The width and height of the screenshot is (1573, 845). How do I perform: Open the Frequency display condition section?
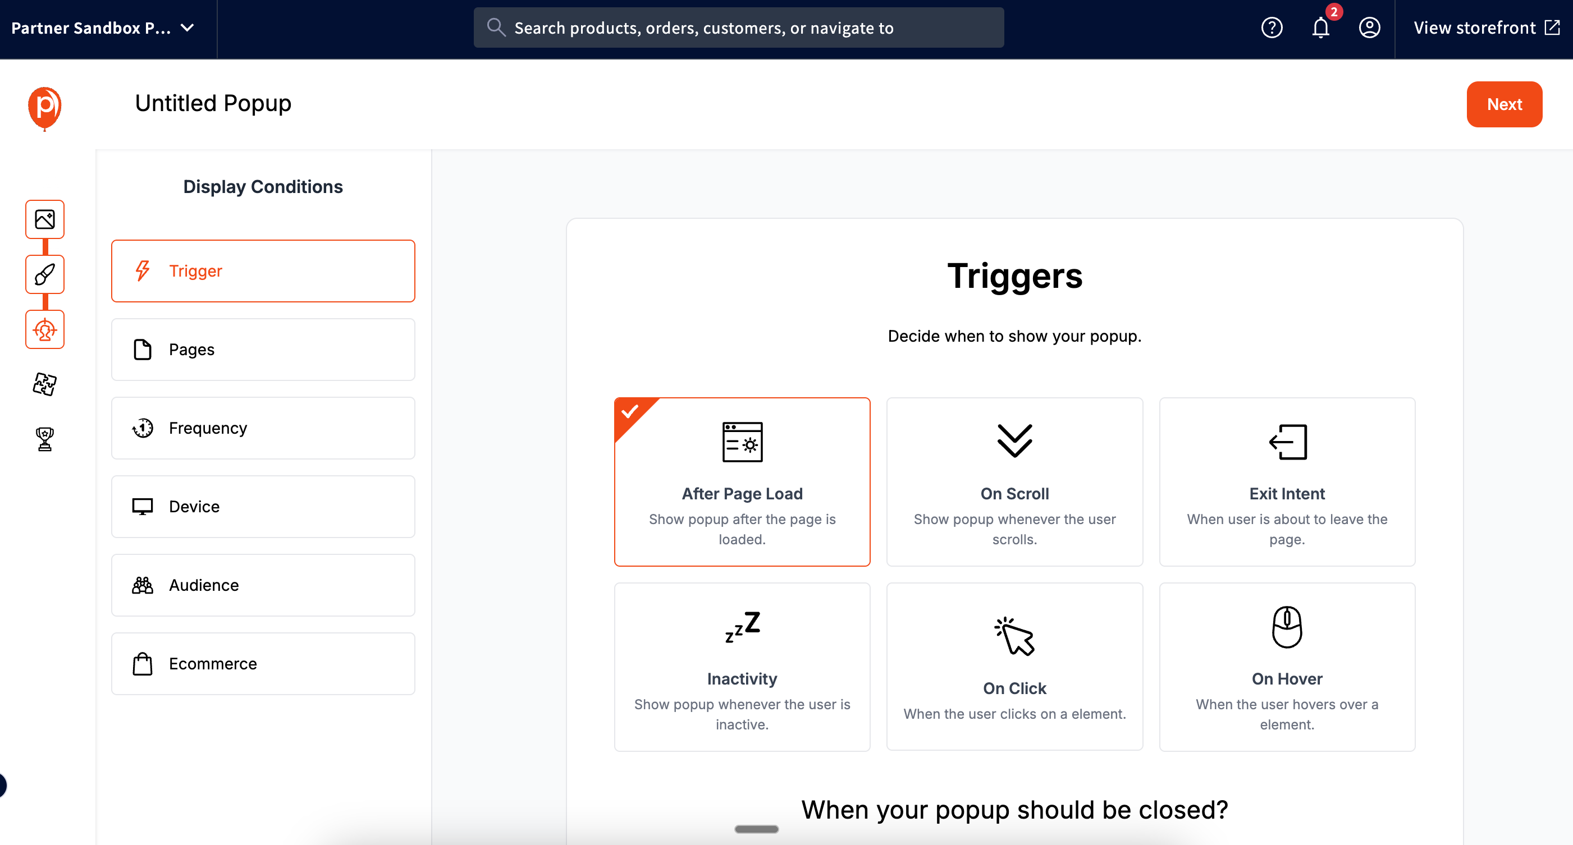263,428
